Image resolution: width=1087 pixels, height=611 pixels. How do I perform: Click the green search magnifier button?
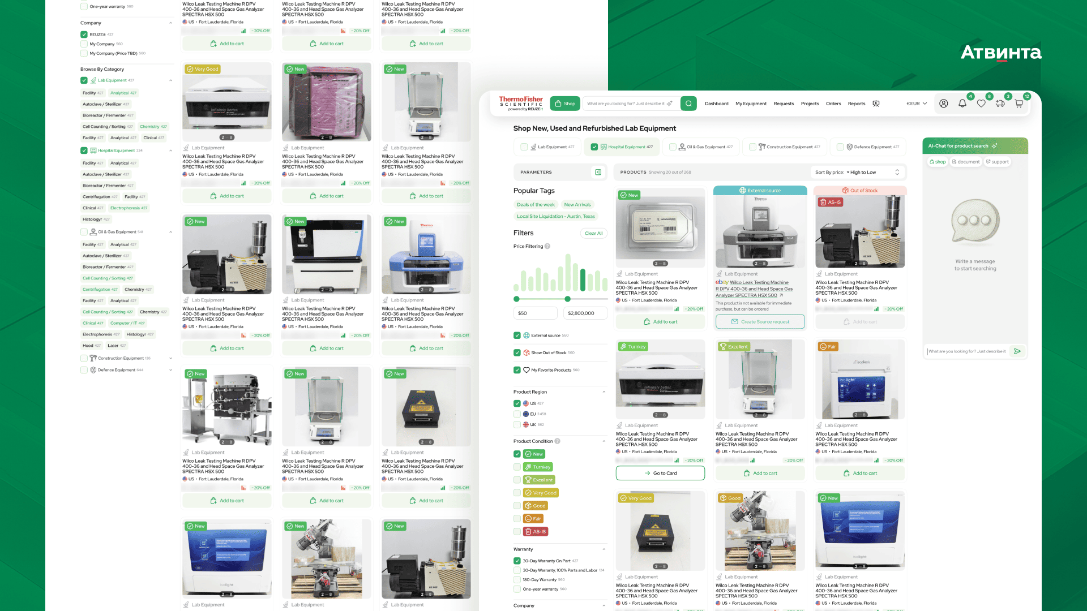(x=688, y=104)
